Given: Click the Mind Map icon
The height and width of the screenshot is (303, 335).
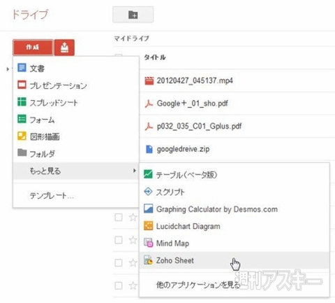Looking at the screenshot, I should (148, 243).
